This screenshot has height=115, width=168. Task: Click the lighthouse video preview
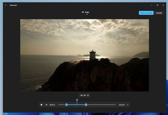pos(85,55)
